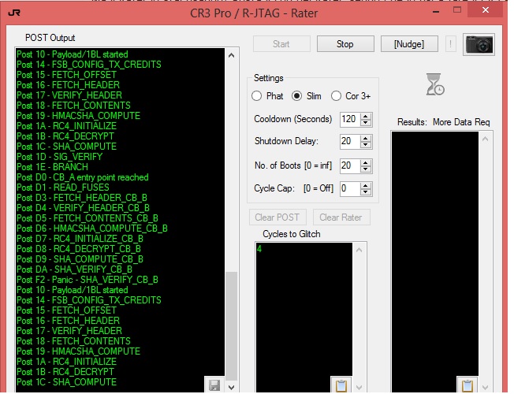The height and width of the screenshot is (394, 514).
Task: Click POST Output scrollbar up arrow
Action: click(x=232, y=55)
